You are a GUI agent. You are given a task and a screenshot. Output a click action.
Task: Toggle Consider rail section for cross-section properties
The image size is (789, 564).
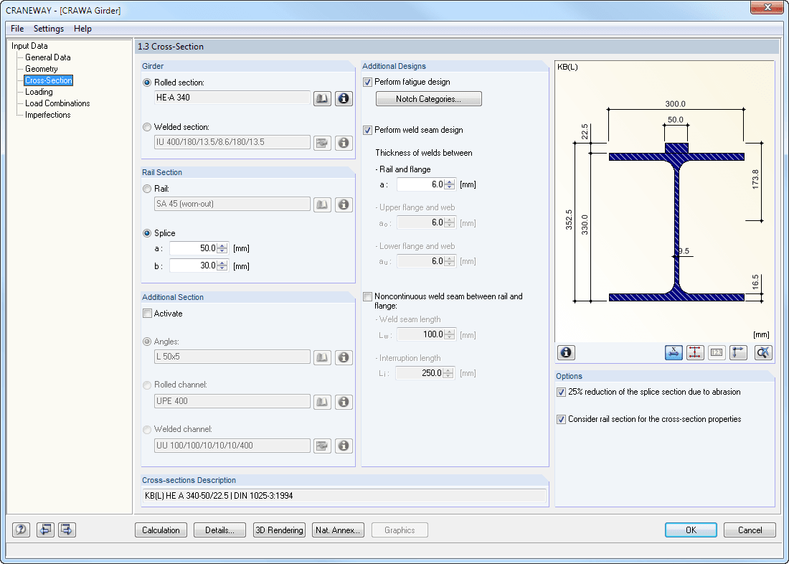561,420
